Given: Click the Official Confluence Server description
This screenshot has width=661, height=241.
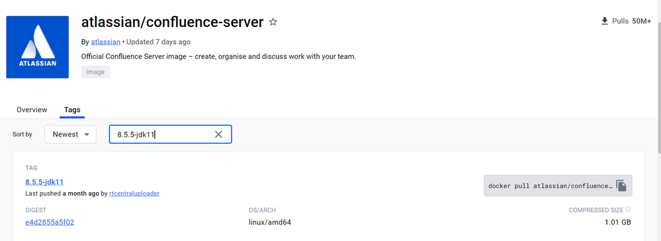Looking at the screenshot, I should (x=218, y=56).
